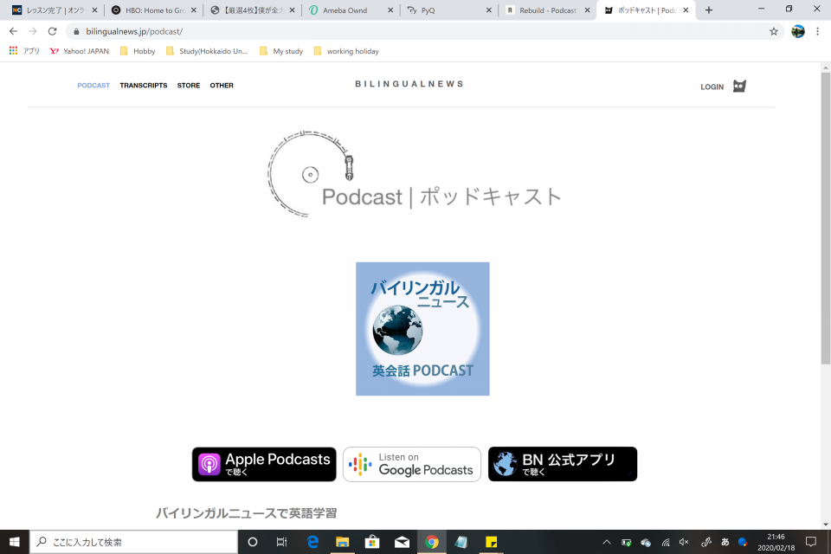
Task: Open the アプリ apps shortcut
Action: 25,51
